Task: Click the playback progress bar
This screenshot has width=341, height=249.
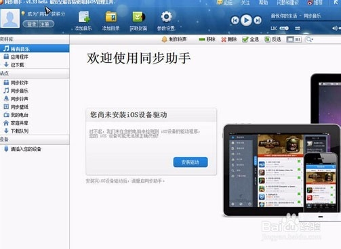Action: (306, 22)
